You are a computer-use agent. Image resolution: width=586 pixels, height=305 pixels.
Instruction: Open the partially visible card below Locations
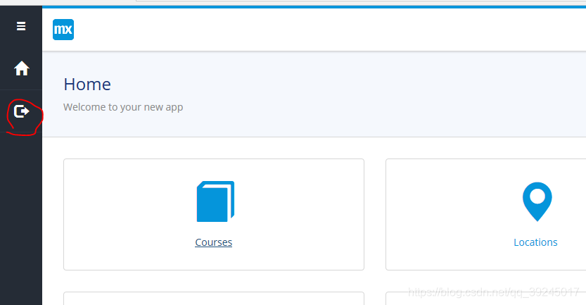click(486, 299)
